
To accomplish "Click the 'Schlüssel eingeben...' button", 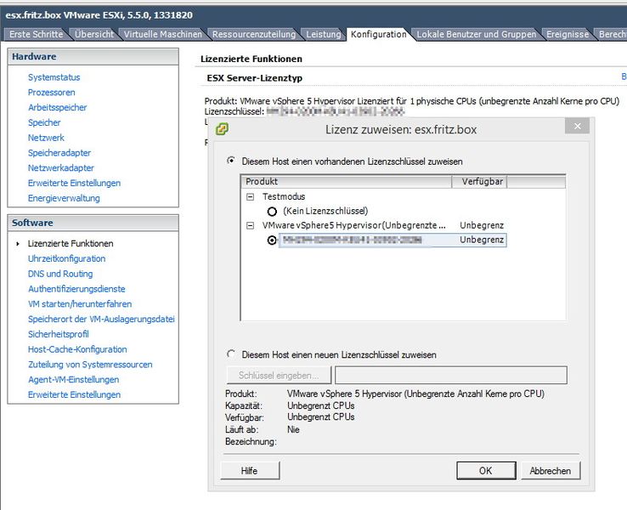I will tap(279, 375).
